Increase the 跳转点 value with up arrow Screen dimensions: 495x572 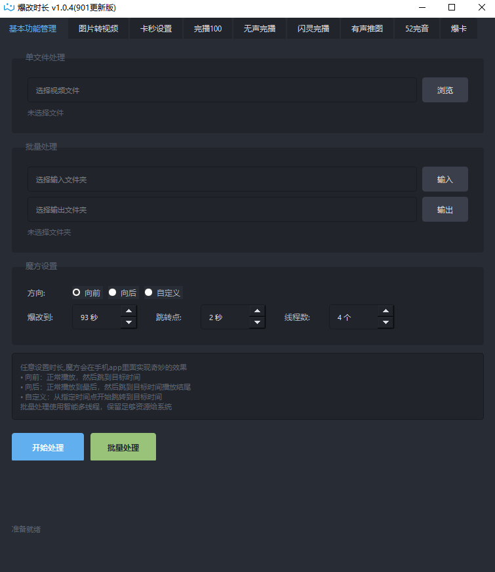pos(258,312)
